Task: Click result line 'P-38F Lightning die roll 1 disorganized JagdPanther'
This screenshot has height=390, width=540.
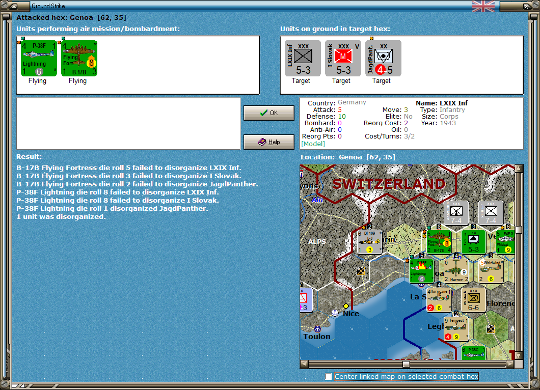Action: click(x=112, y=209)
